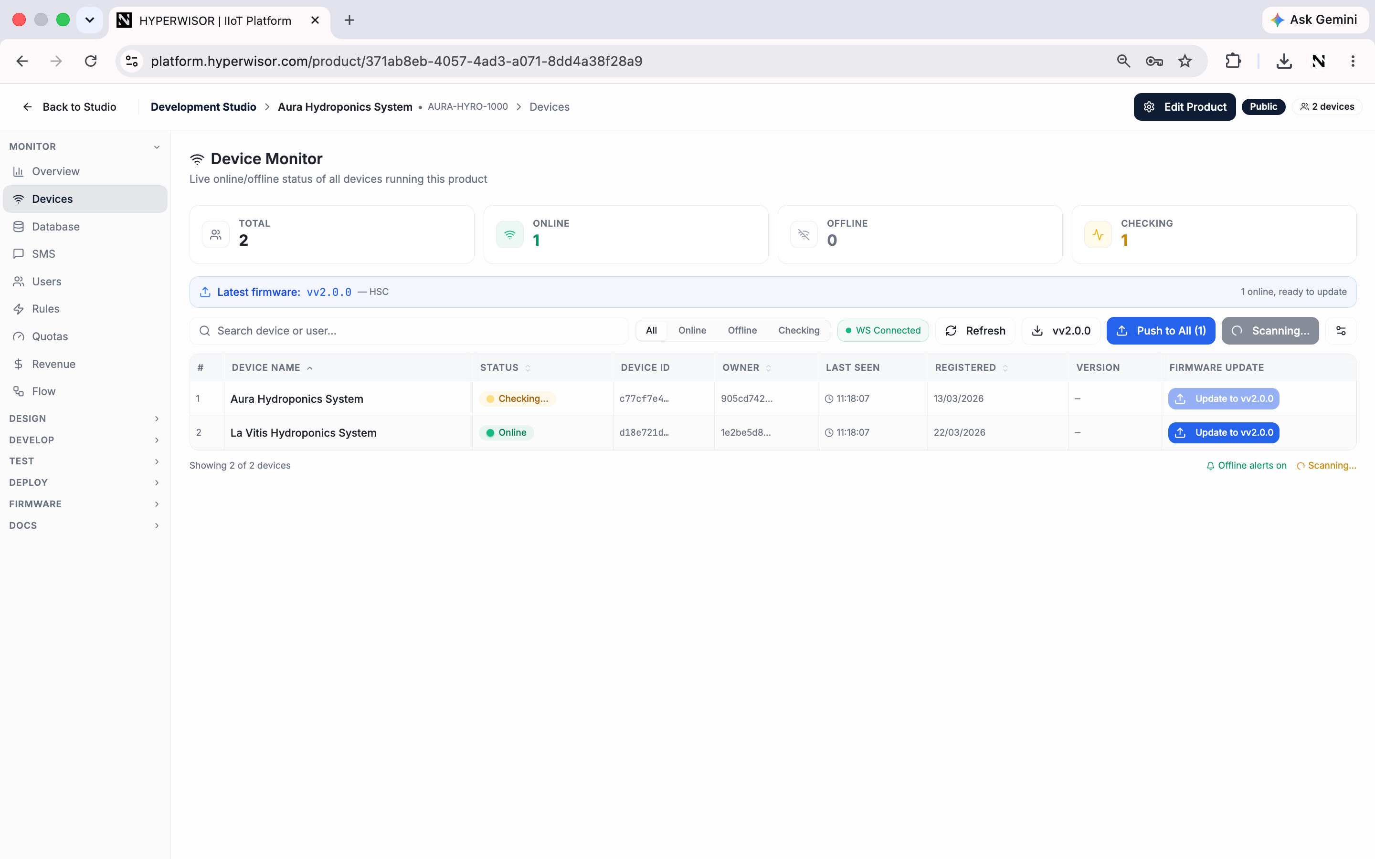Click the OFFLINE devices card

pos(920,235)
